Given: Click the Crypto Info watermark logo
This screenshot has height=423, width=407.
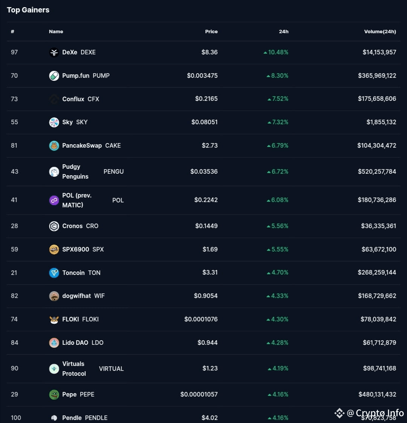Looking at the screenshot, I should [x=340, y=414].
